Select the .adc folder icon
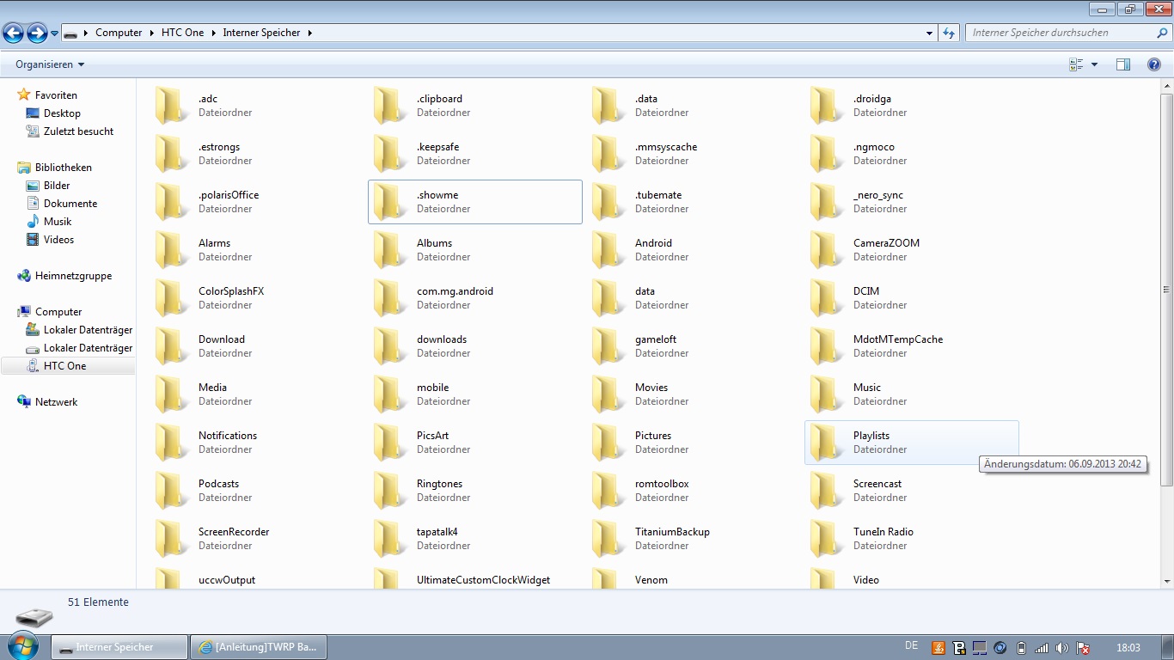1174x660 pixels. (x=169, y=106)
